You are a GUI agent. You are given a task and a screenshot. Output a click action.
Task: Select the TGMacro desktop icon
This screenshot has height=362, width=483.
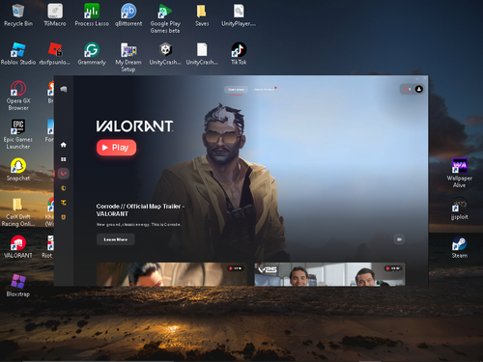pos(55,15)
